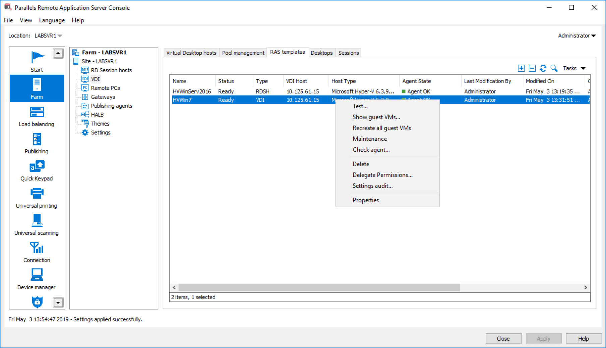This screenshot has width=606, height=348.
Task: Select the HVWinServ2016 template row
Action: [380, 91]
